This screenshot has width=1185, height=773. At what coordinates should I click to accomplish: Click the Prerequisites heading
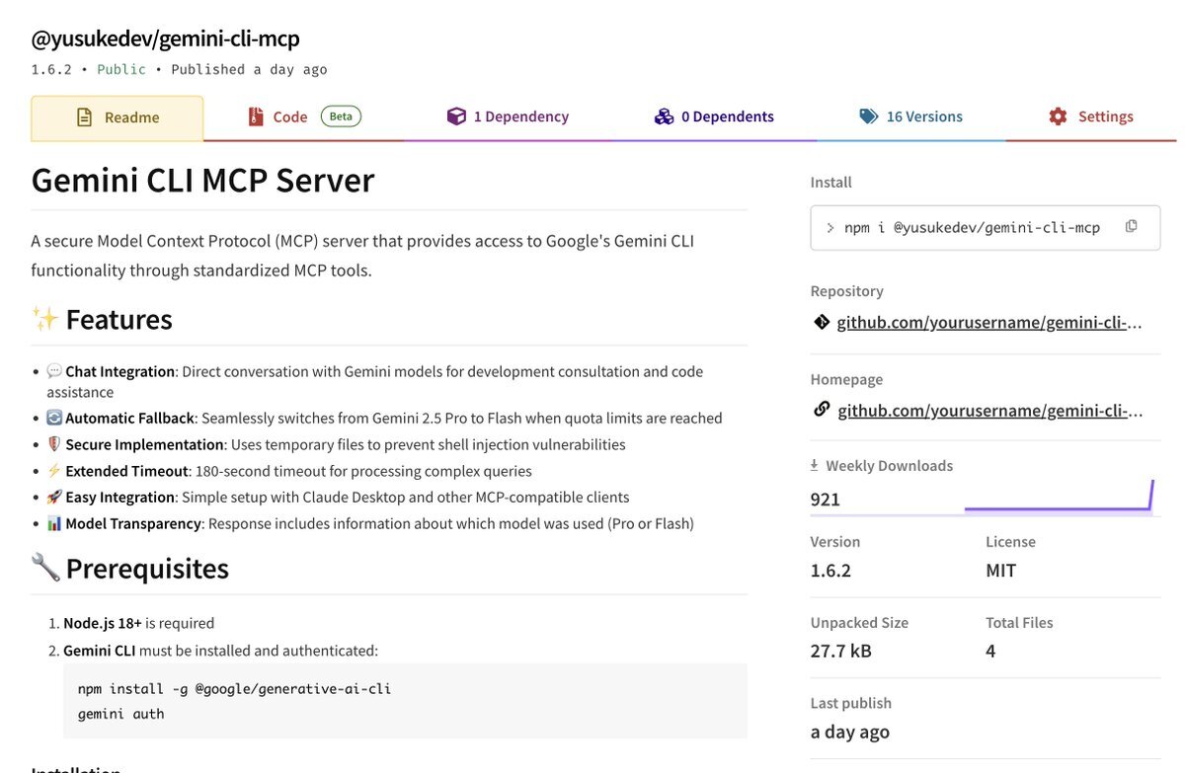(147, 569)
